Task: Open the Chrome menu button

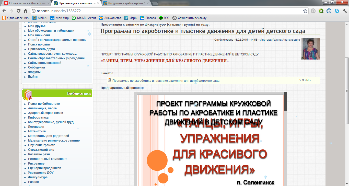Action: click(344, 11)
